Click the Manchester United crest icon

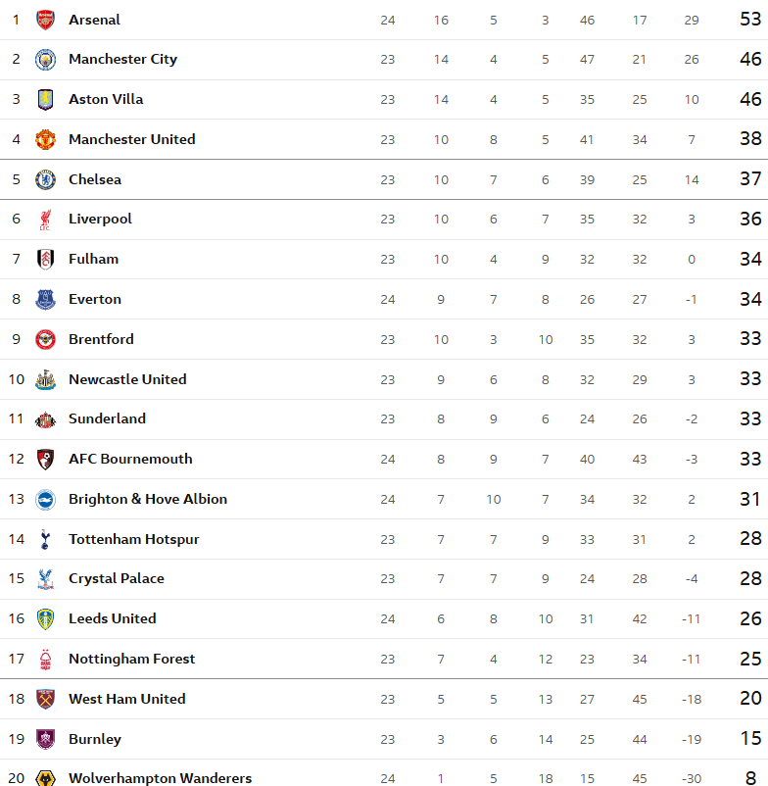(x=45, y=139)
